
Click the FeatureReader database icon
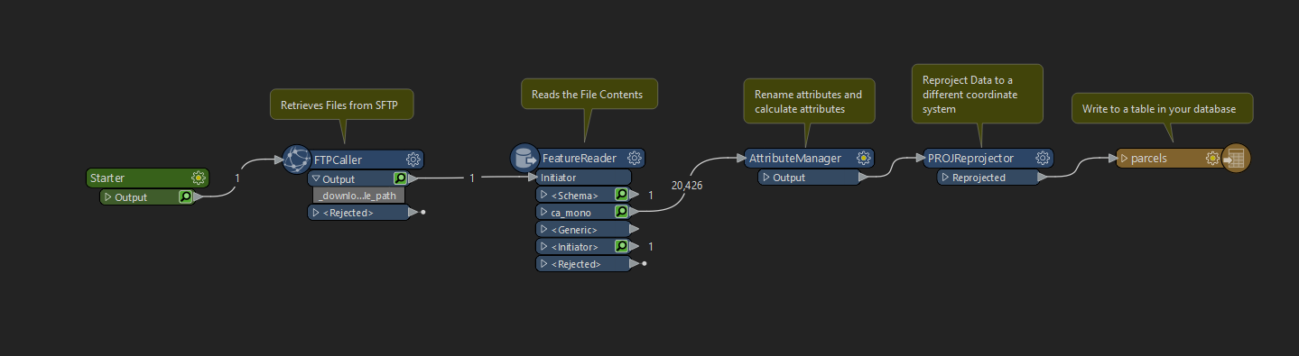tap(524, 159)
